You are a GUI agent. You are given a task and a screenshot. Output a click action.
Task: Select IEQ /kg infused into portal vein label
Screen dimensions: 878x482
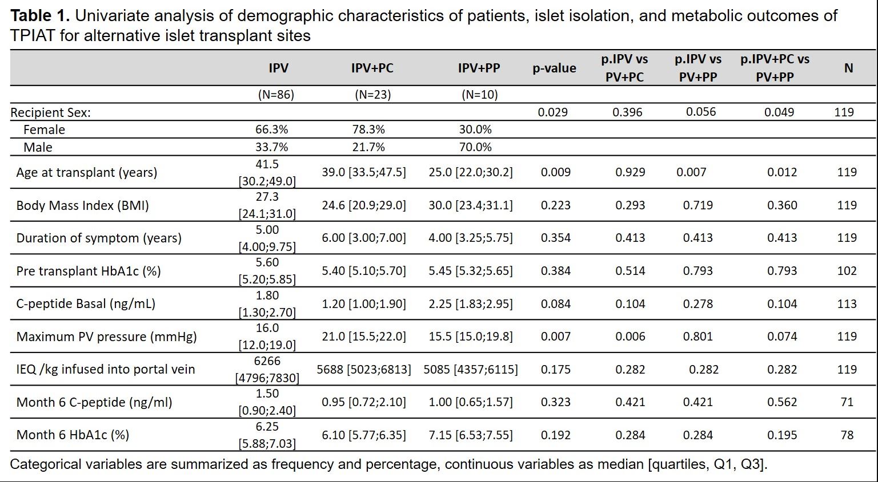(x=106, y=369)
